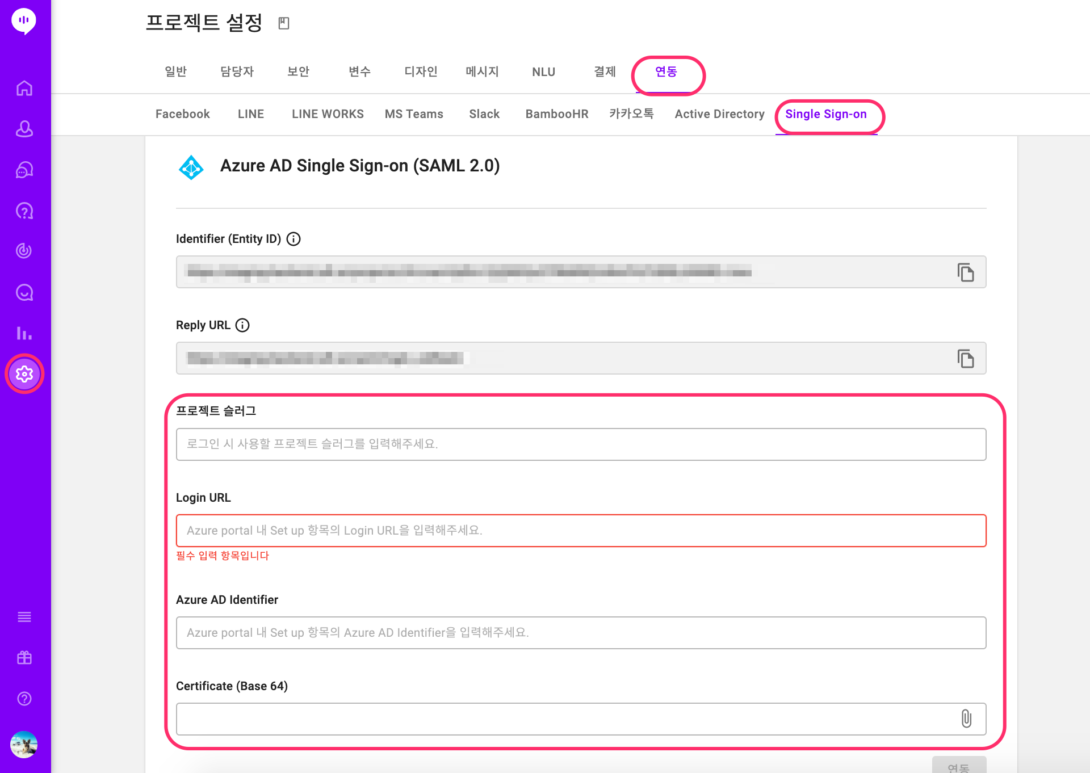1090x773 pixels.
Task: Click the user avatar at sidebar bottom
Action: click(x=24, y=744)
